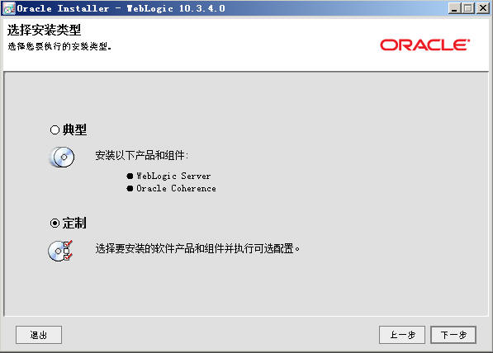Click the 上一步 (Previous) button
Screen dimensions: 493x353
click(x=402, y=335)
